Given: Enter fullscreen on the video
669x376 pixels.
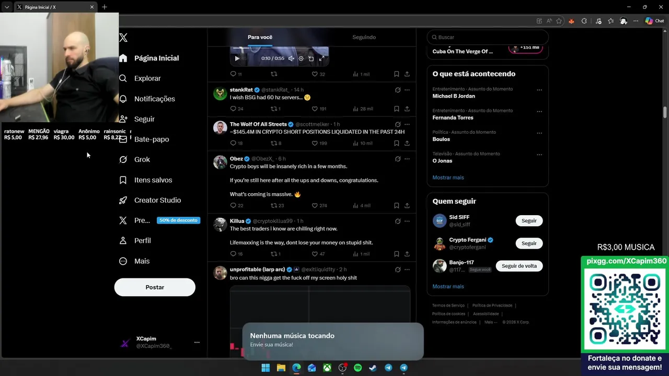Looking at the screenshot, I should tap(321, 58).
